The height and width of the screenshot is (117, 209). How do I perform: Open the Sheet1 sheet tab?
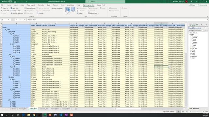[x=14, y=109]
